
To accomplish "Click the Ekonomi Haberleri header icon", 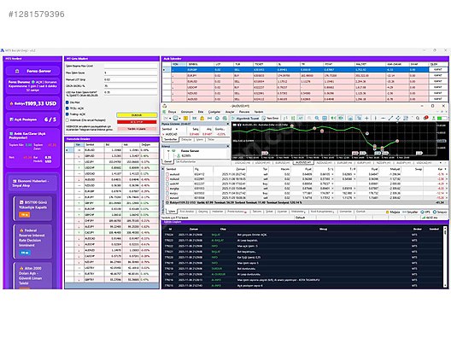I will [x=15, y=181].
